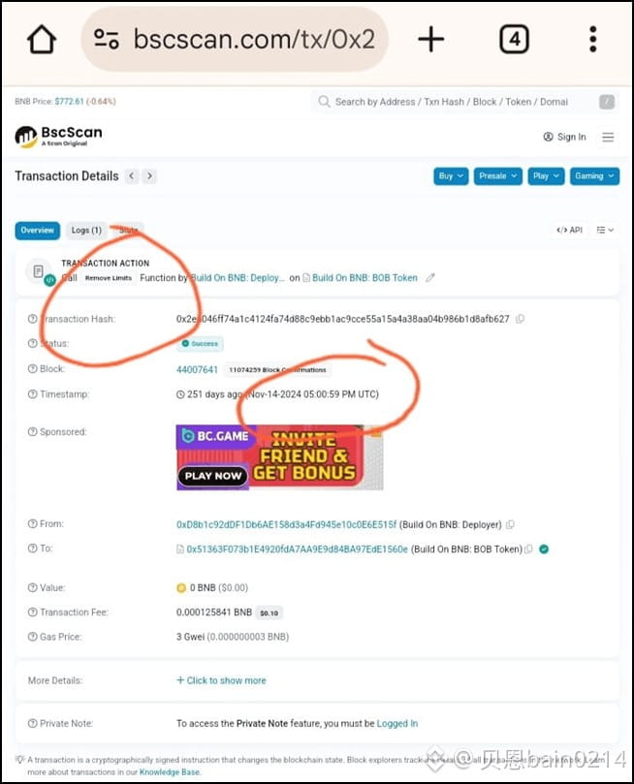Open Build On BNB: BOB Token action link
Viewport: 634px width, 784px height.
pyautogui.click(x=365, y=278)
